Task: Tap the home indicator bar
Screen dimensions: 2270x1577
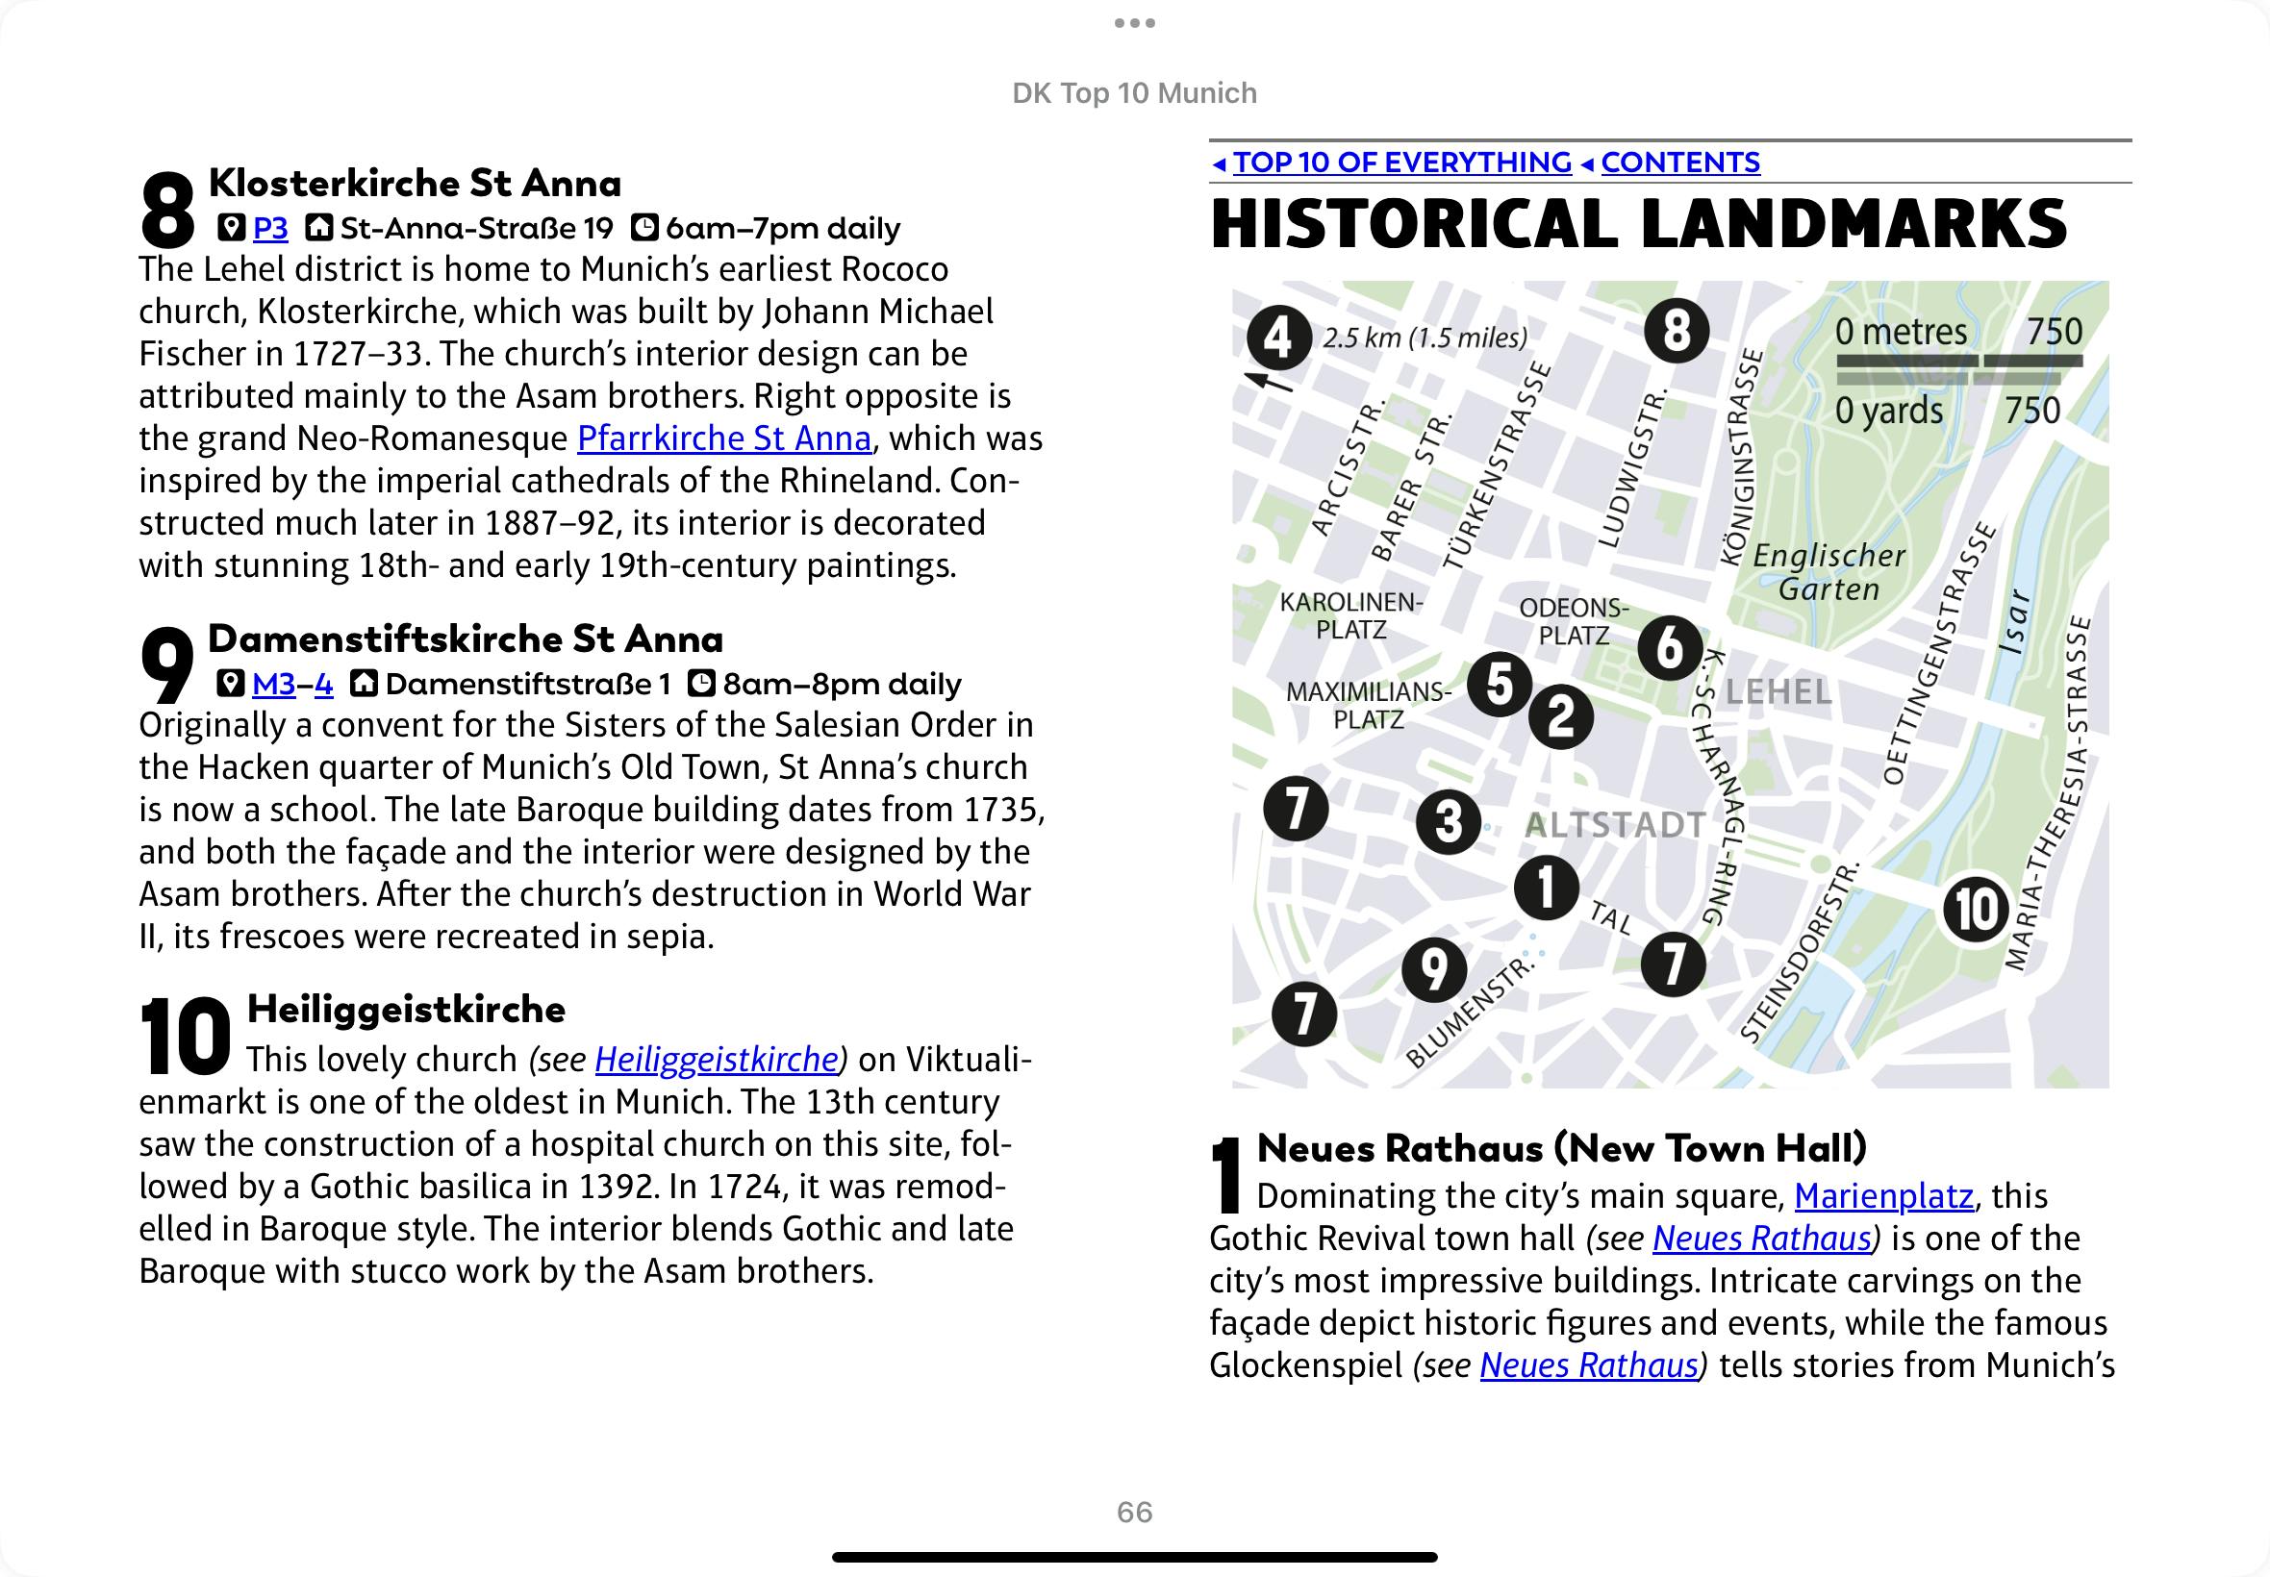Action: pyautogui.click(x=1134, y=1557)
